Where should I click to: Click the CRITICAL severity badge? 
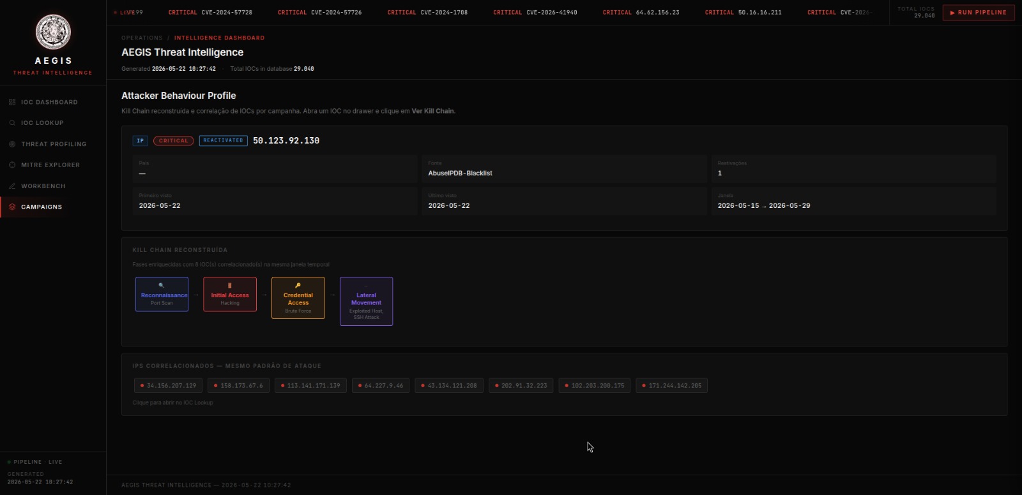[x=174, y=141]
